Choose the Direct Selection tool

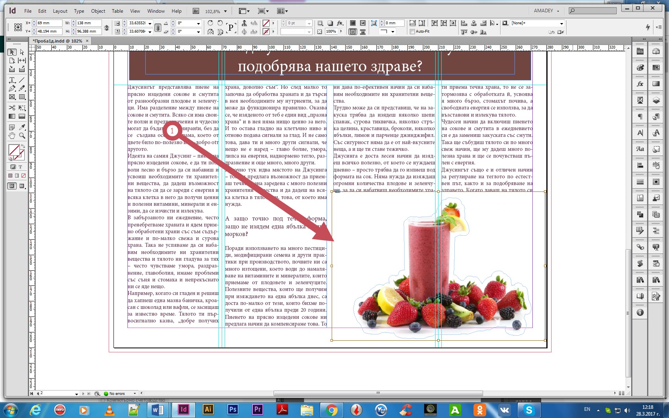(22, 52)
